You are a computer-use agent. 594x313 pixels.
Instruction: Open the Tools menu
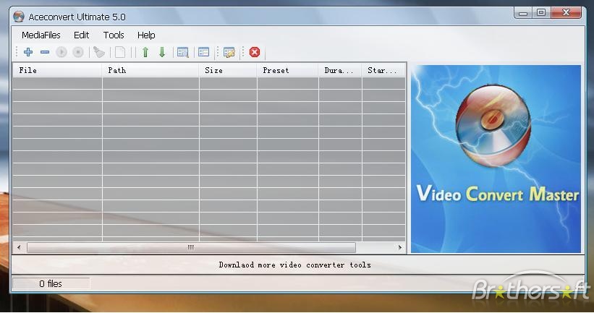tap(114, 35)
